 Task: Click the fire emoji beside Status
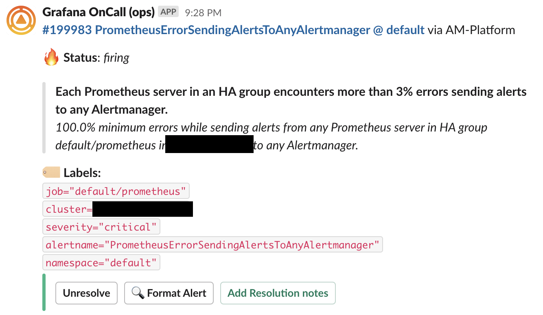click(x=51, y=58)
